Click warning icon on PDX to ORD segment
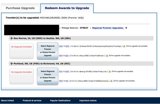160x104 pixels. point(110,71)
